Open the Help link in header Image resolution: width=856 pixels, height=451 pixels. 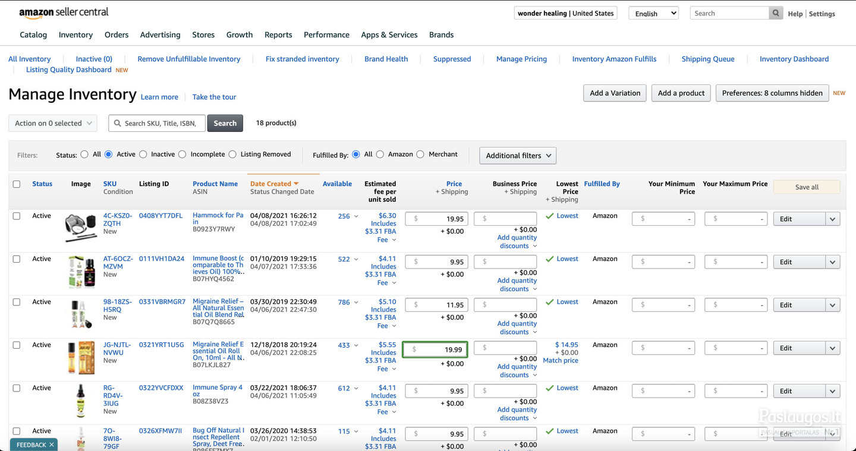[795, 14]
